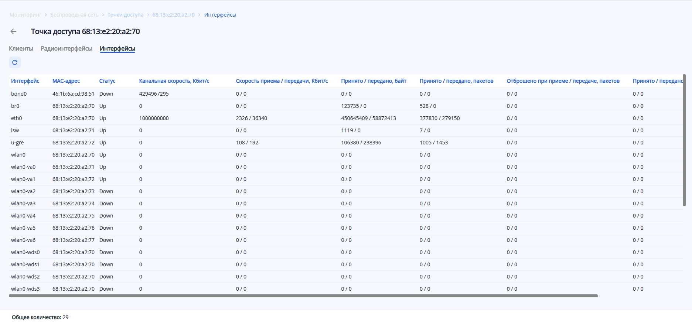Select the wlan0-wds2 interface name

25,277
